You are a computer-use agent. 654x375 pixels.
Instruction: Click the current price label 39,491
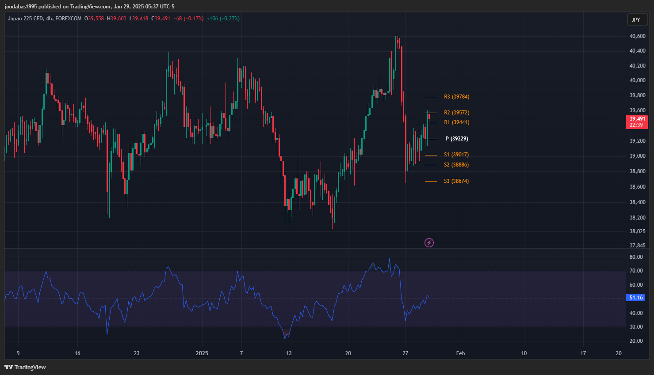tap(637, 119)
